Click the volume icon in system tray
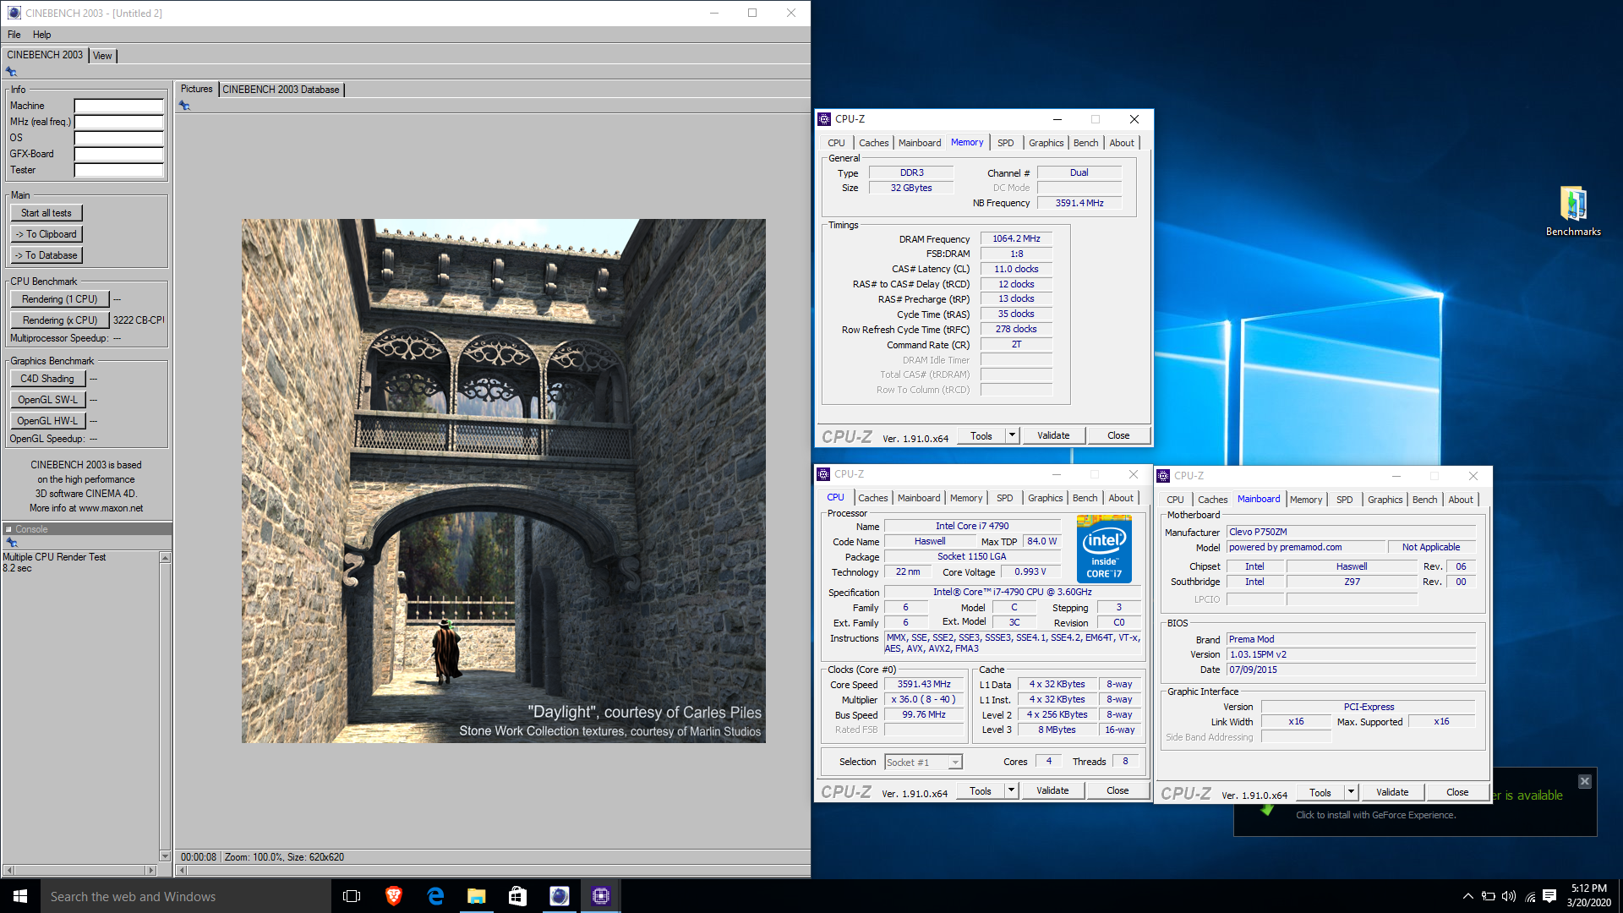This screenshot has height=913, width=1623. click(x=1509, y=896)
